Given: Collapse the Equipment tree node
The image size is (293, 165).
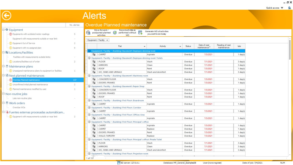Looking at the screenshot, I should (3, 30).
